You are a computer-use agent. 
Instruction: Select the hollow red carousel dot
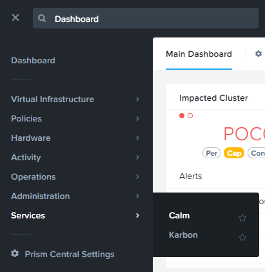coord(190,116)
